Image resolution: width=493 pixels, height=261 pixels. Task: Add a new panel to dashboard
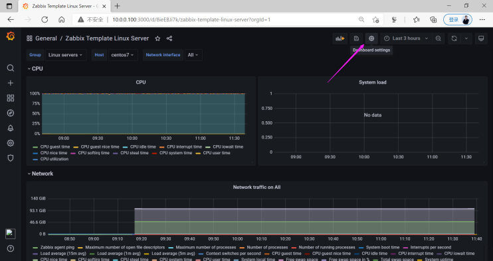click(340, 38)
